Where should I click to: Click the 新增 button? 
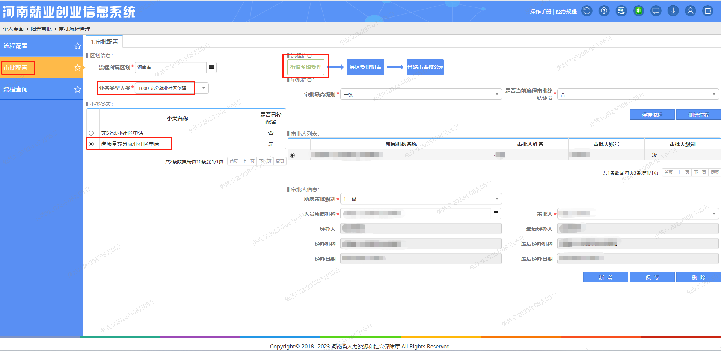[605, 278]
